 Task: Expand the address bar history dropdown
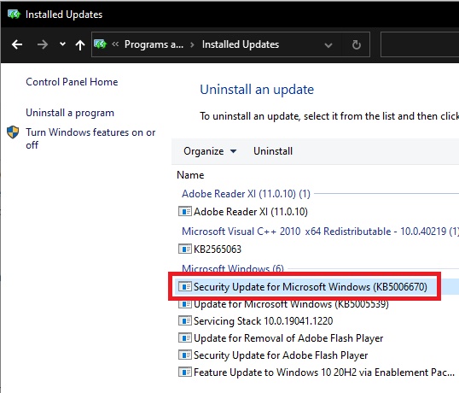tap(328, 45)
